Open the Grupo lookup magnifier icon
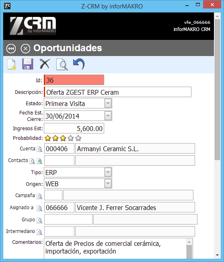 pos(39,220)
